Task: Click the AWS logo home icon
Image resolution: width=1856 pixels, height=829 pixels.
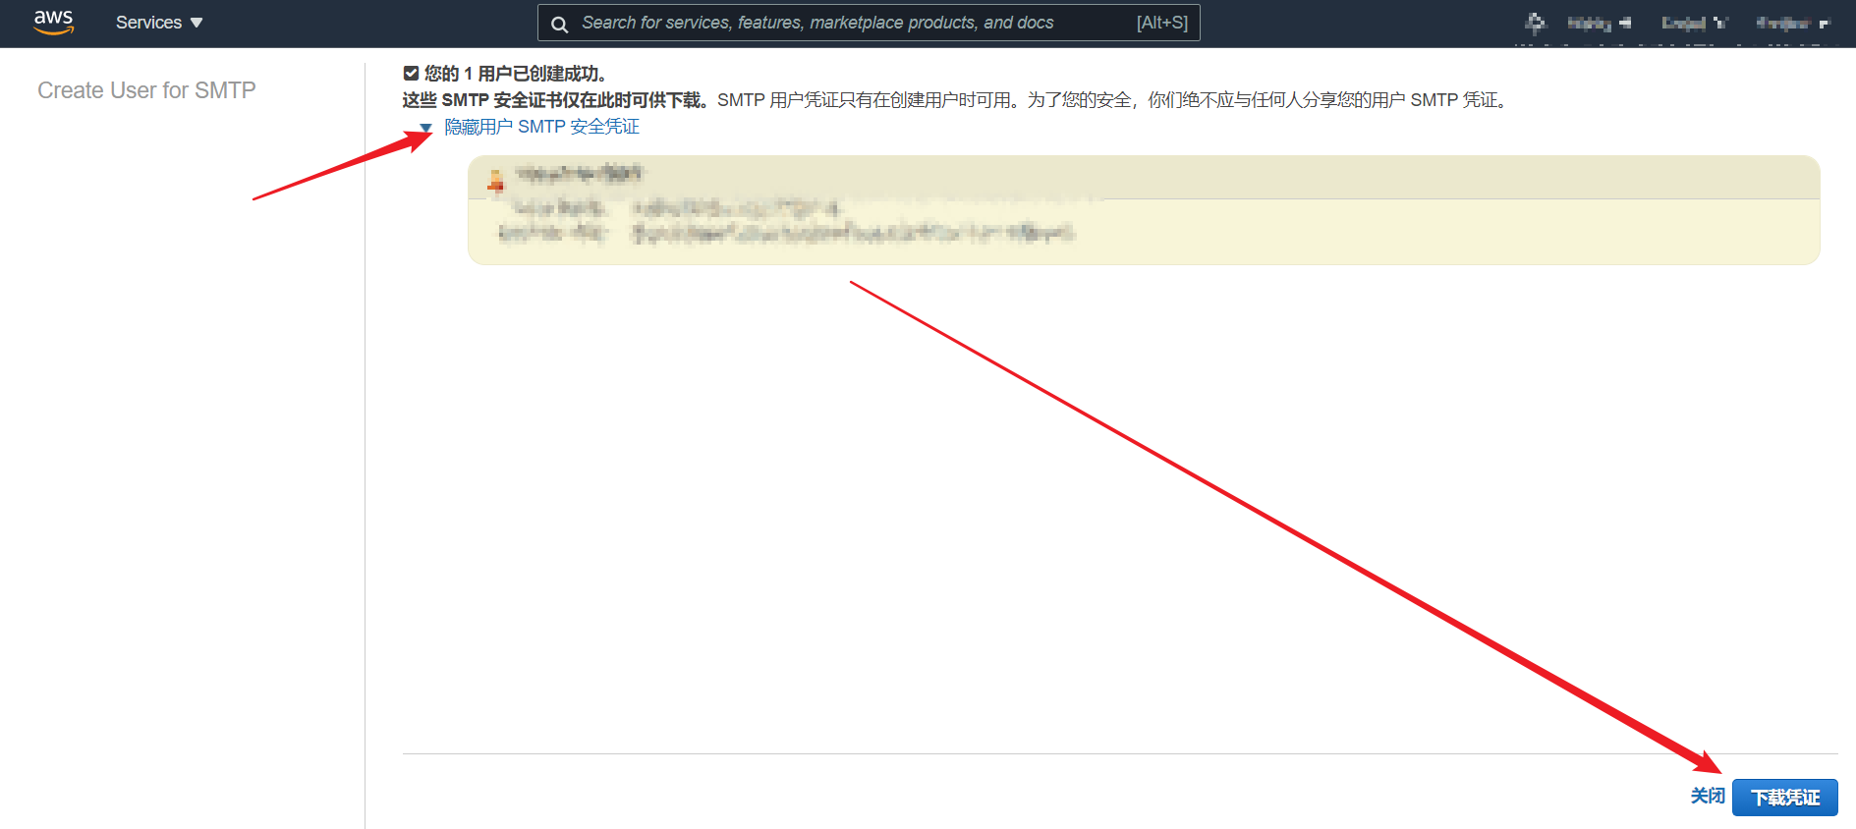Action: (x=54, y=23)
